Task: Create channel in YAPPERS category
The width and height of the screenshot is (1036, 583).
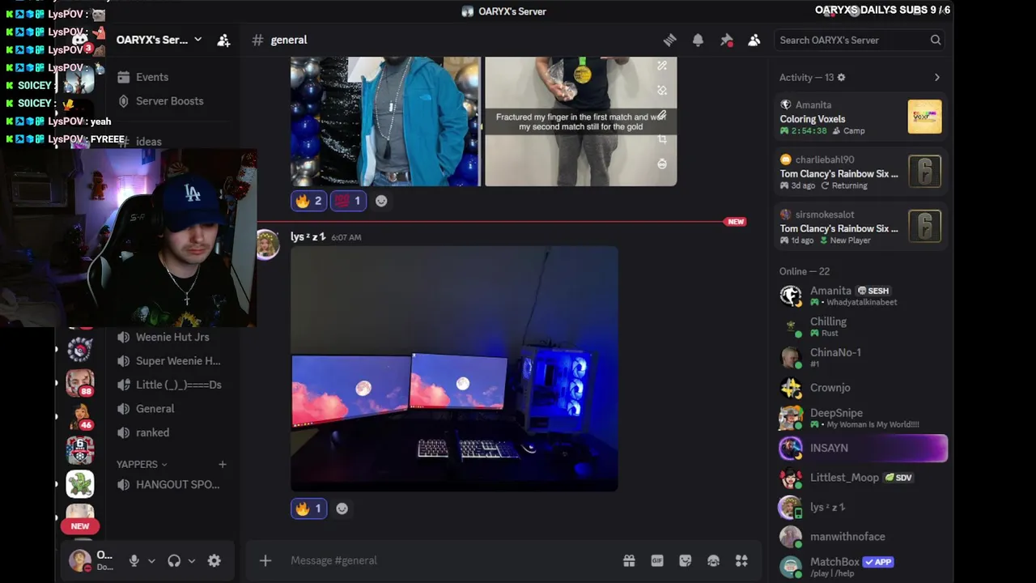Action: (x=222, y=464)
